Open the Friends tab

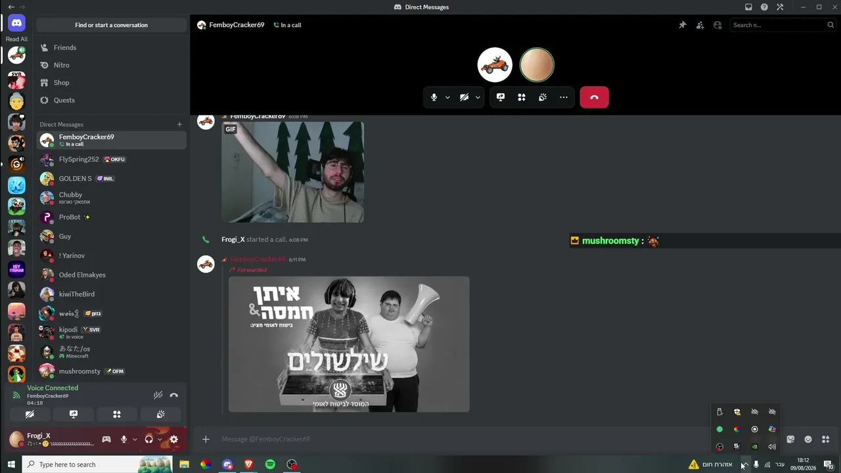tap(111, 48)
